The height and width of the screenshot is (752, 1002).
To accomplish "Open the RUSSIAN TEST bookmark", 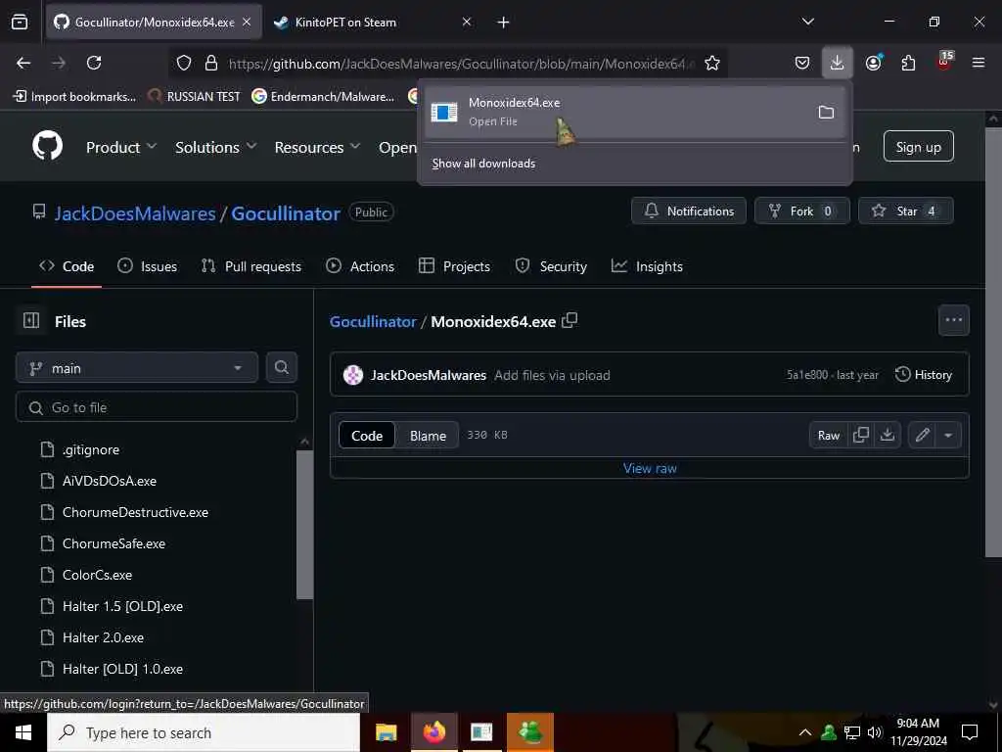I will (195, 97).
